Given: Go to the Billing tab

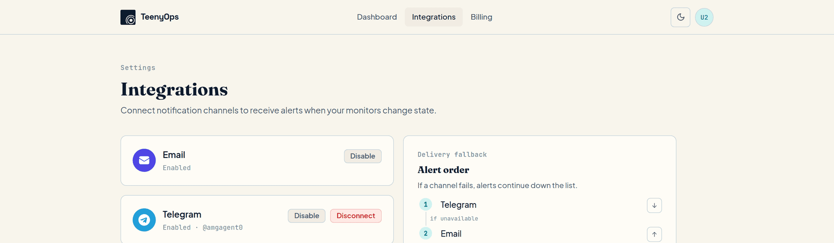Looking at the screenshot, I should click(x=481, y=17).
